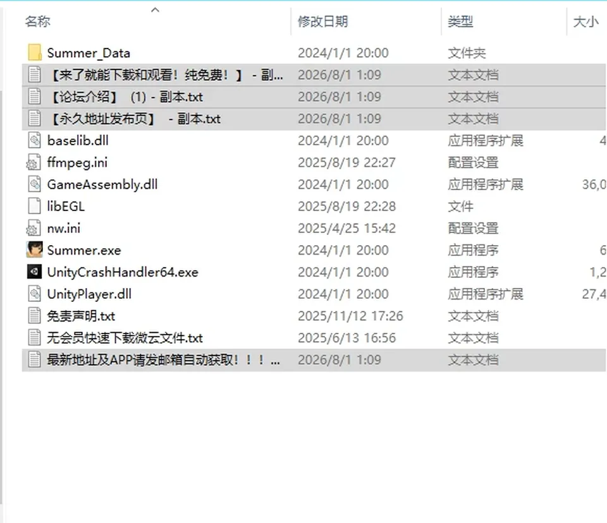This screenshot has width=607, height=523.
Task: Click the 无会员快速下载微云文件.txt icon
Action: pos(34,338)
